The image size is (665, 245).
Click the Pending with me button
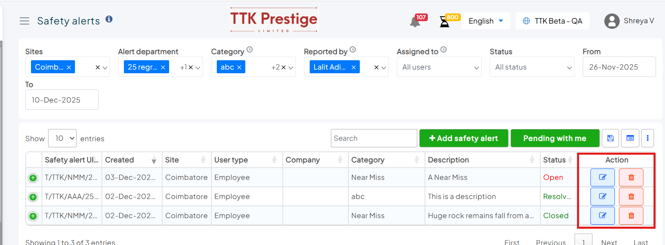coord(555,138)
